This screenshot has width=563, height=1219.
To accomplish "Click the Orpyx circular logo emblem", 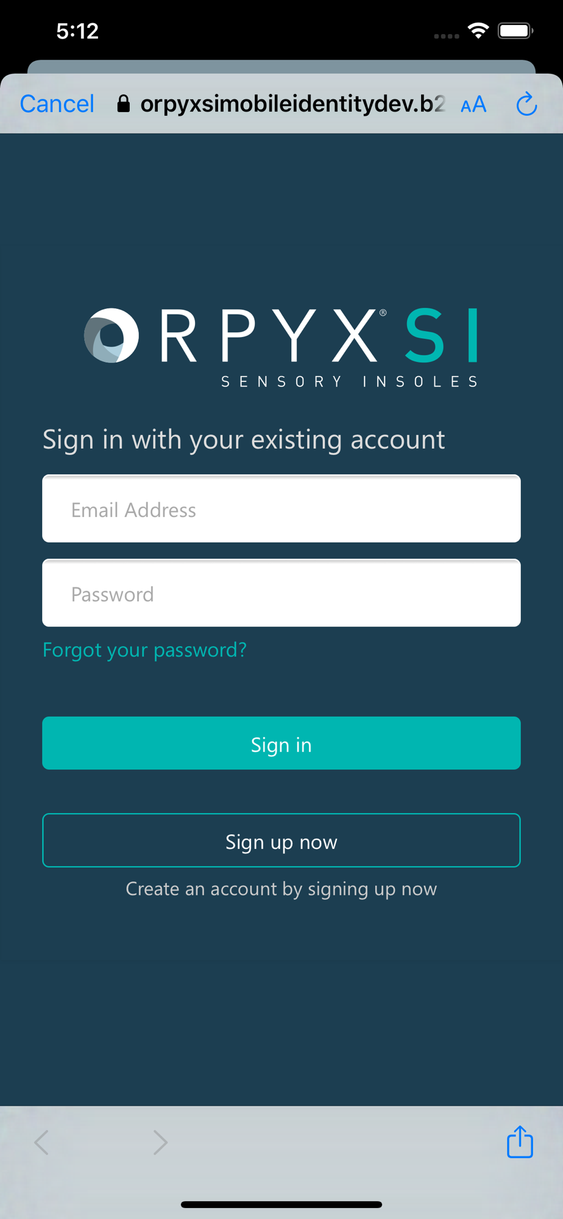I will (x=112, y=335).
